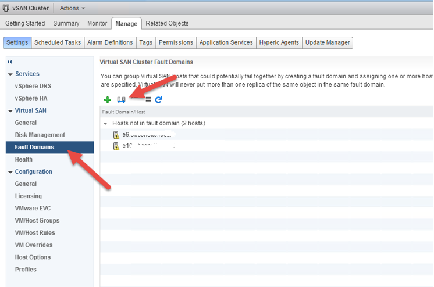Open the Related Objects tab

(167, 23)
